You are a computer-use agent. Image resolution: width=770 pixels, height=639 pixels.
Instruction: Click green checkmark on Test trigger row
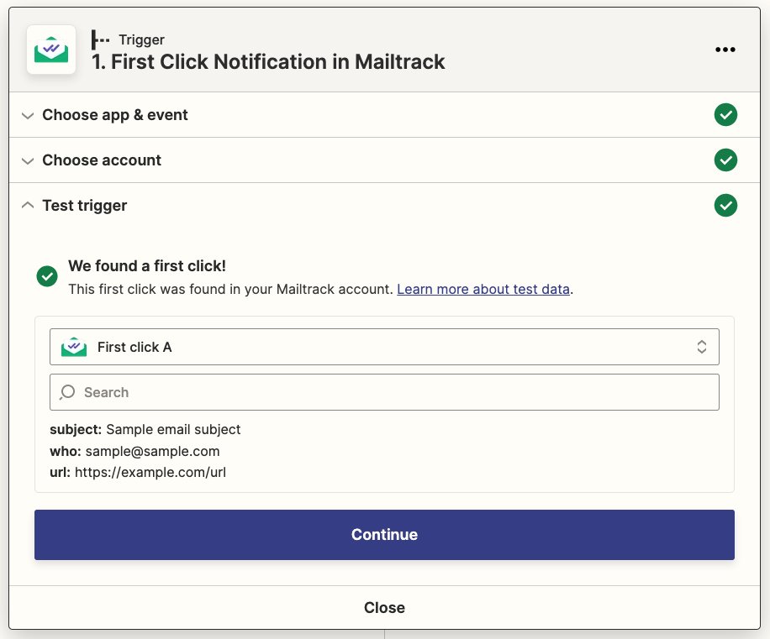click(725, 206)
